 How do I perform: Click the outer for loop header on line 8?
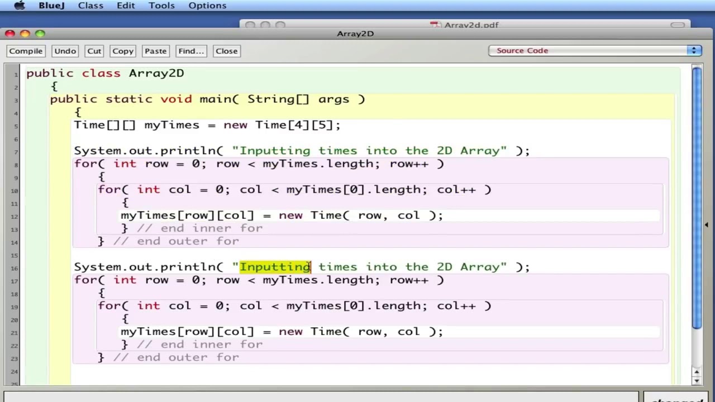coord(259,164)
